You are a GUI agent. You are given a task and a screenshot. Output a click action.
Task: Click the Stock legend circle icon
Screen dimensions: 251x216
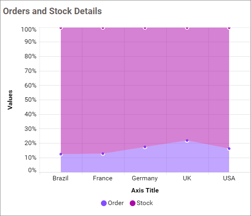(133, 203)
